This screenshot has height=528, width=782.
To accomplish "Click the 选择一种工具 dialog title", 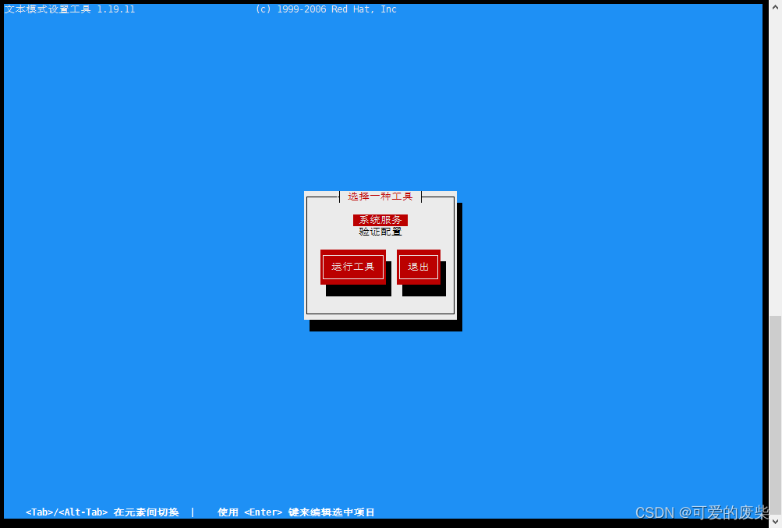I will click(x=380, y=197).
